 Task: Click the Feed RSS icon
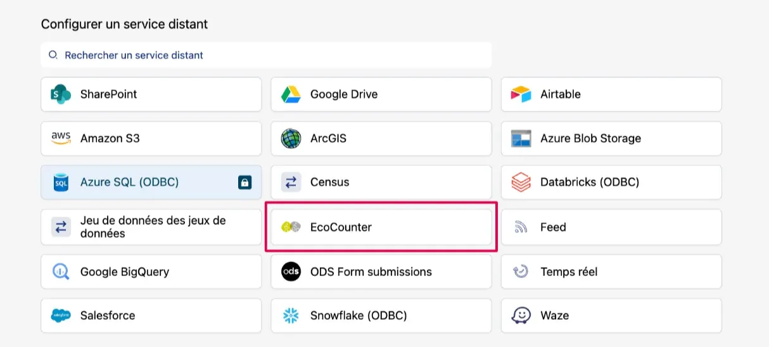point(521,227)
